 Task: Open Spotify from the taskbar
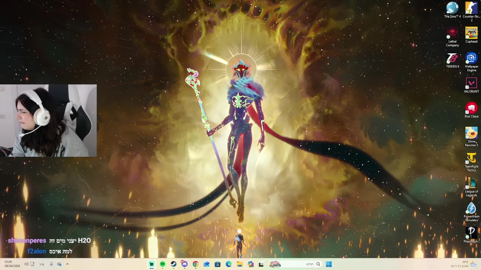(162, 264)
